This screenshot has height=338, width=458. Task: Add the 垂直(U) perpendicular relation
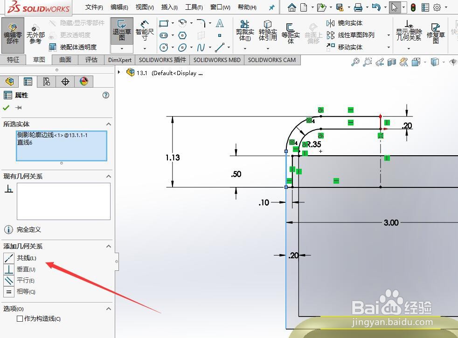coord(20,269)
